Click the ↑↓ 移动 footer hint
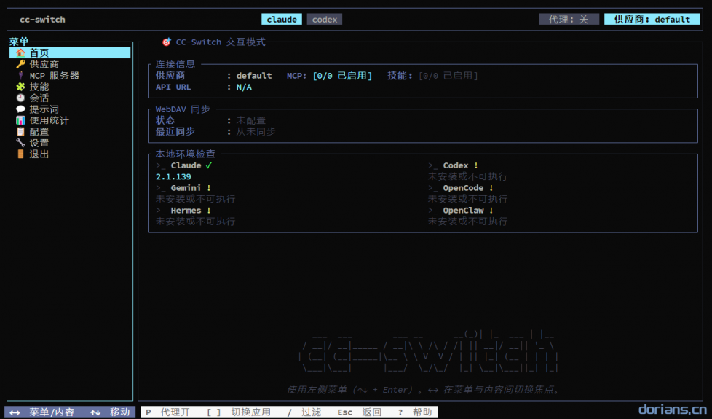Screen dimensions: 712x419 coord(110,412)
